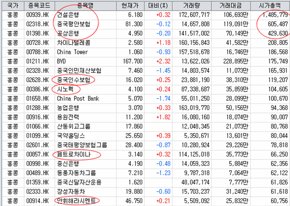Click stock code 00728.HK
Image resolution: width=290 pixels, height=206 pixels.
tap(38, 43)
